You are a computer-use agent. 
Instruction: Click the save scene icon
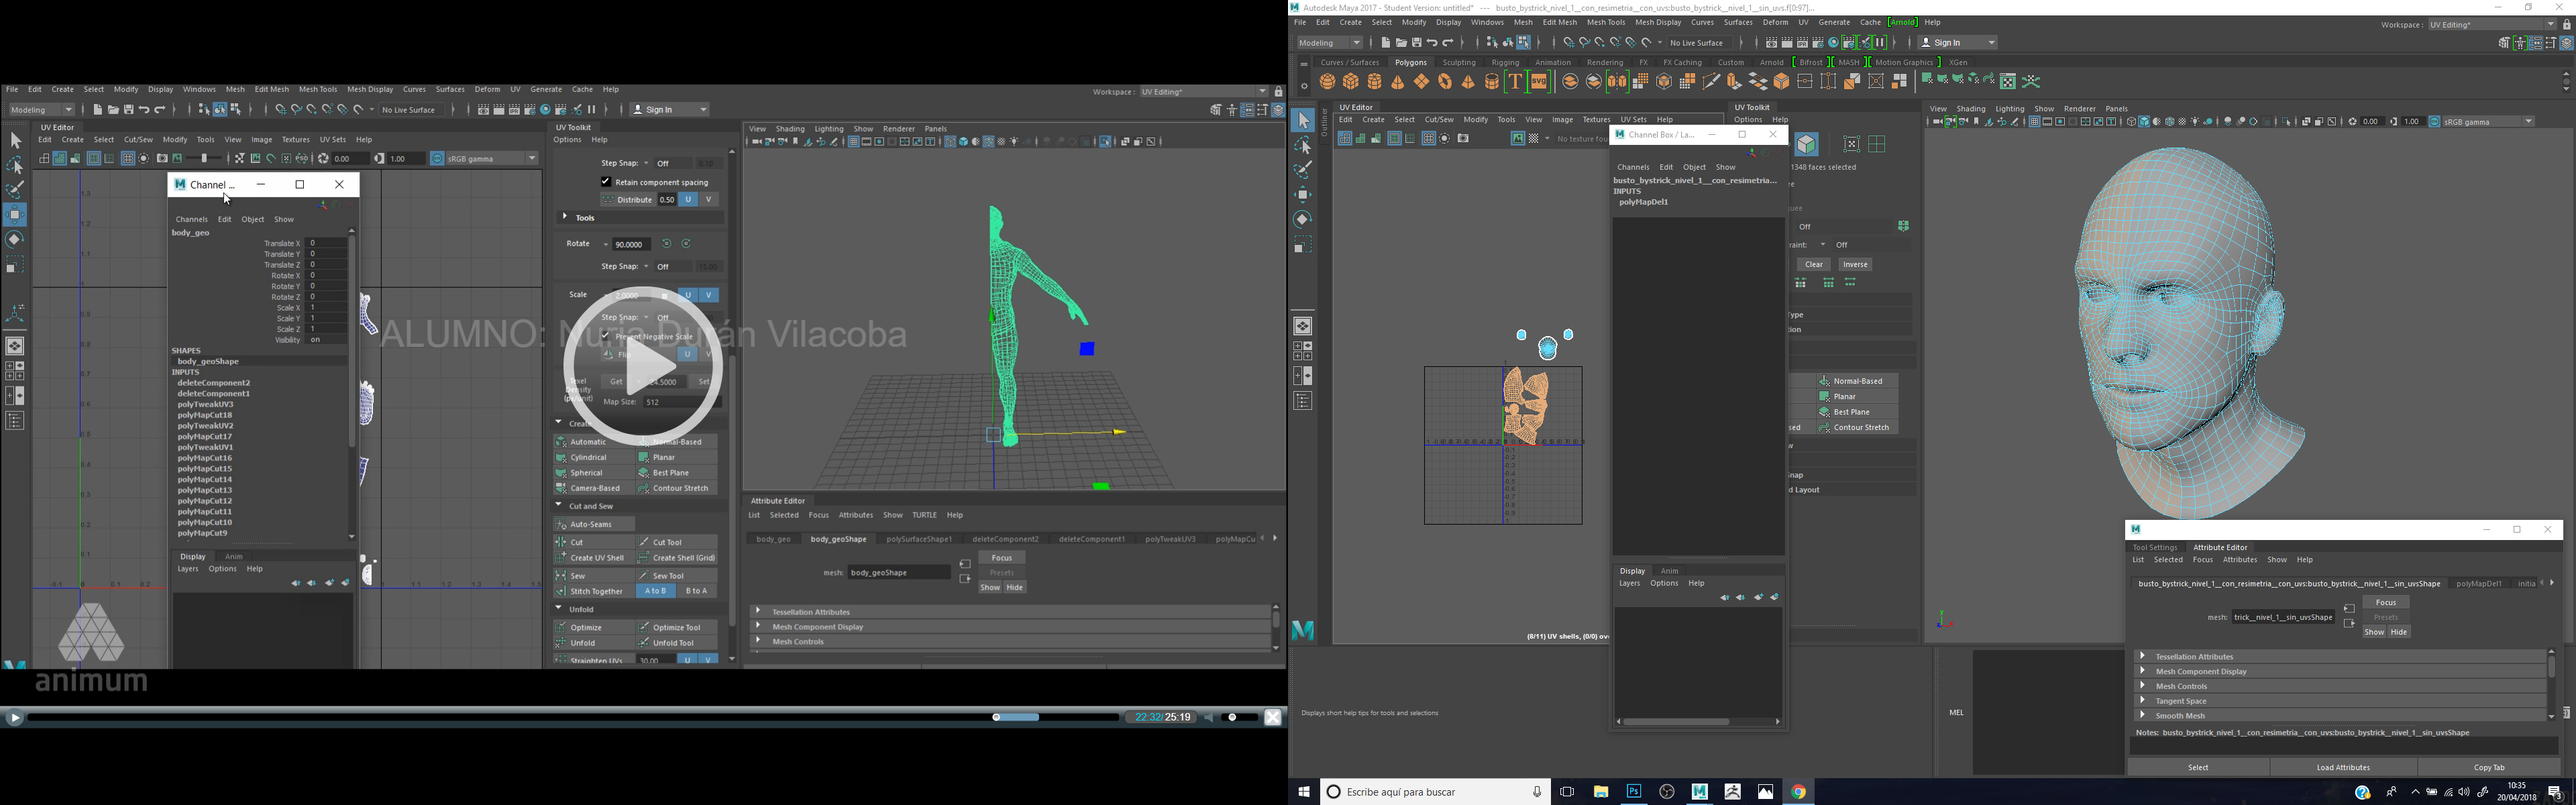(1417, 43)
